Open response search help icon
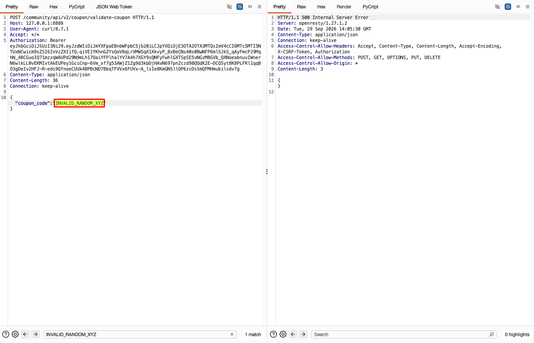 (273, 334)
